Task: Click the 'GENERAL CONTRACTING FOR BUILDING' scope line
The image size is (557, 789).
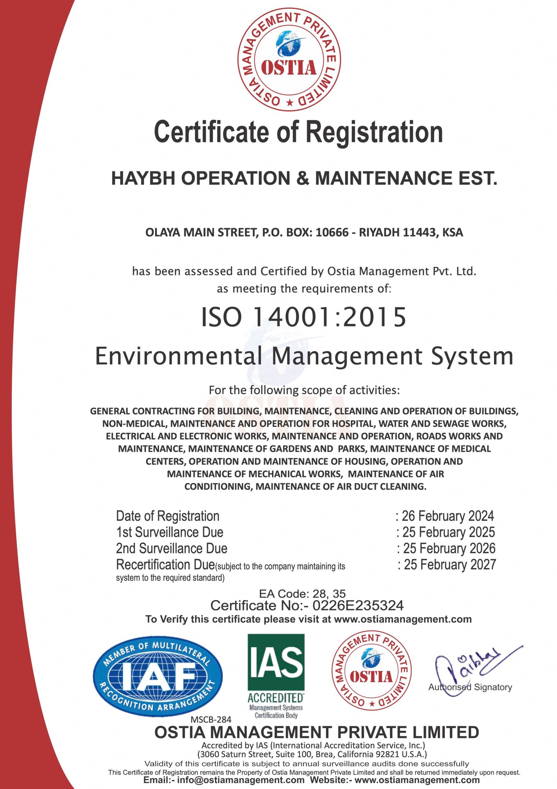Action: tap(304, 411)
